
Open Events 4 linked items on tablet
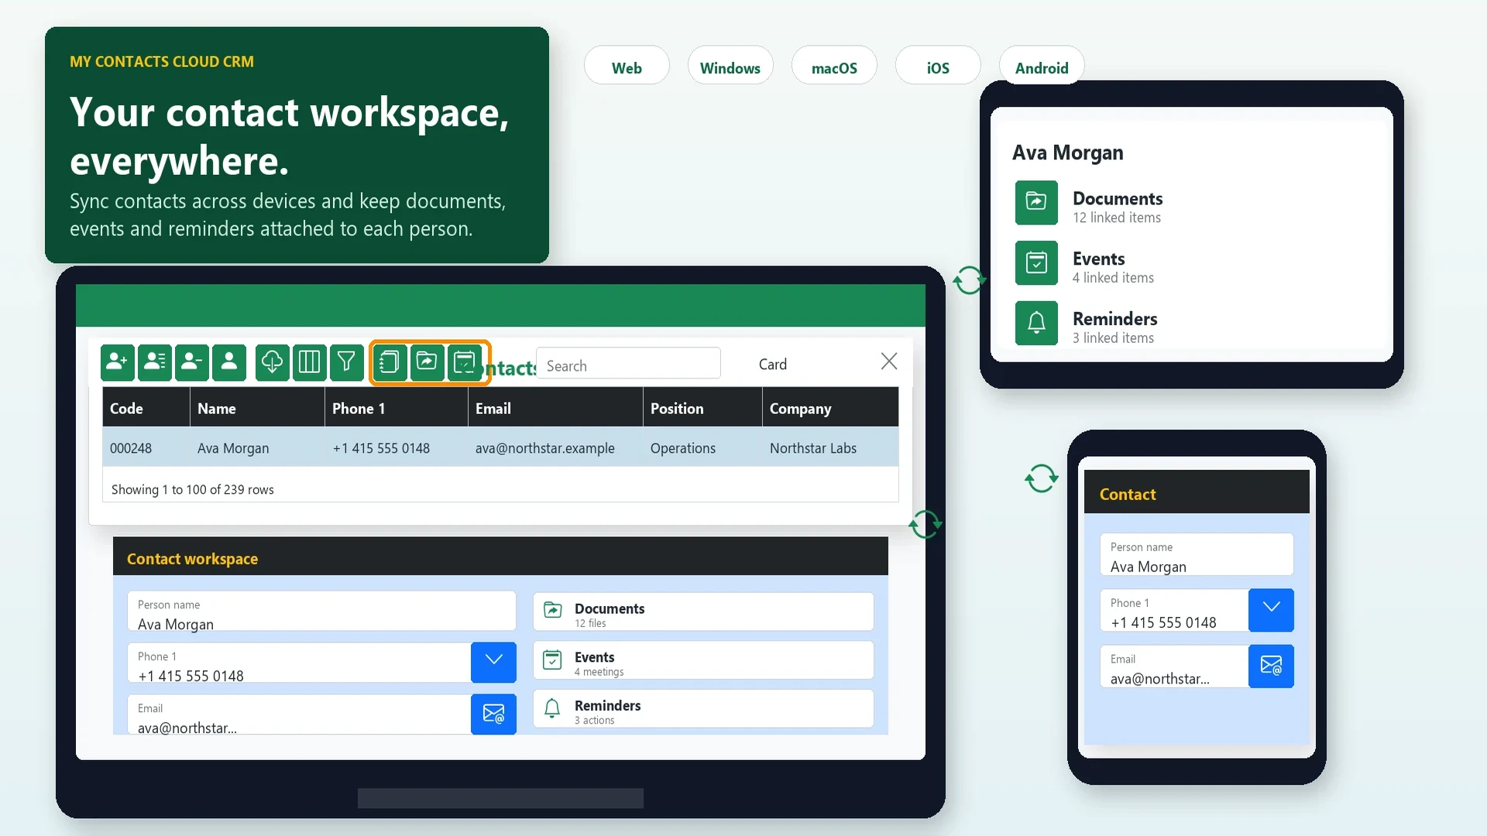[1113, 267]
